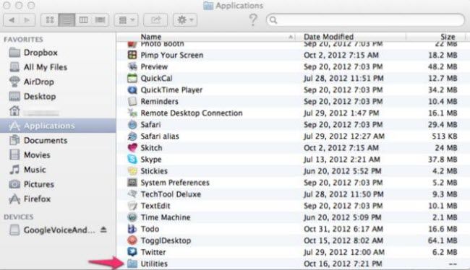Click the Applications window title
Screen dimensions: 470x270
tap(239, 6)
